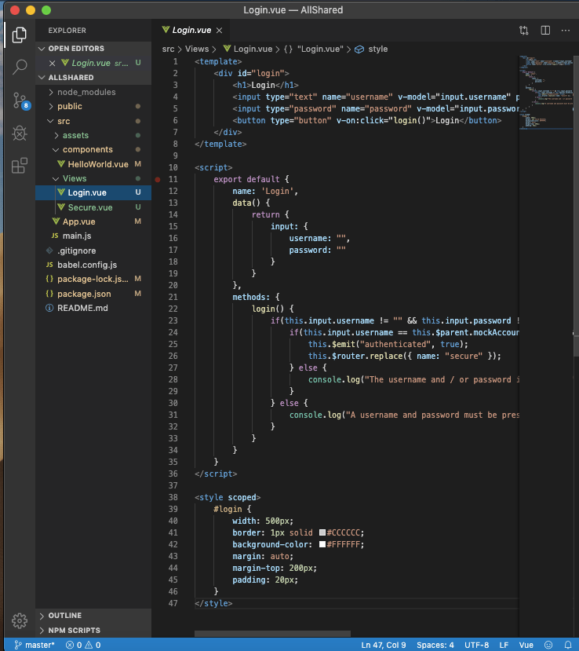The height and width of the screenshot is (651, 579).
Task: Click the master branch in status bar
Action: [x=35, y=645]
